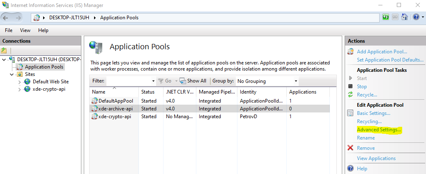Click the red X Remove icon
This screenshot has height=174, width=426.
[350, 148]
